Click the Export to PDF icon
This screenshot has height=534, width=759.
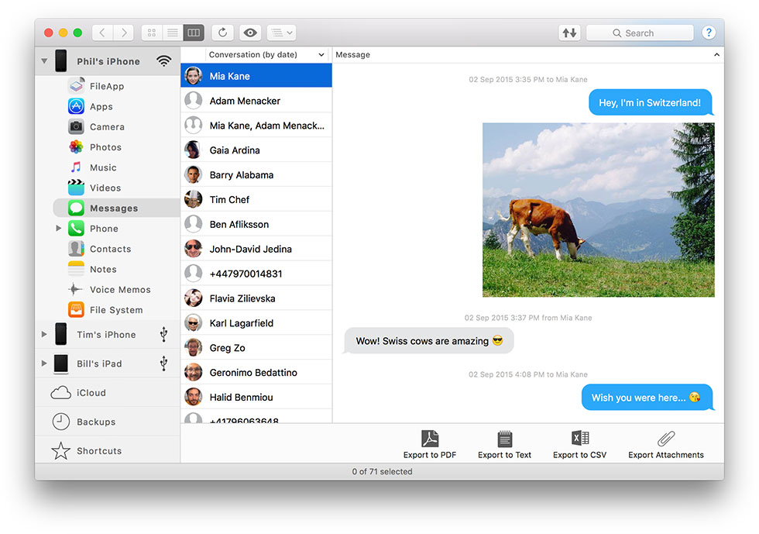coord(429,439)
